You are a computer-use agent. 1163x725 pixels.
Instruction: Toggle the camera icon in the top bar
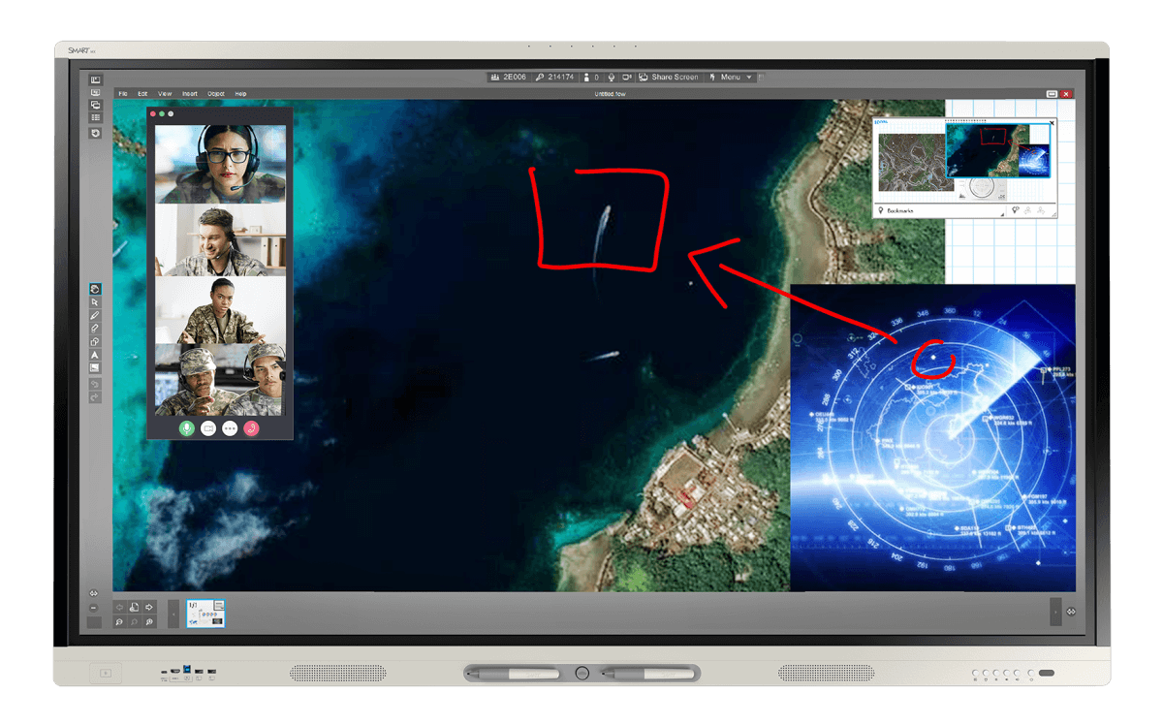pyautogui.click(x=626, y=77)
